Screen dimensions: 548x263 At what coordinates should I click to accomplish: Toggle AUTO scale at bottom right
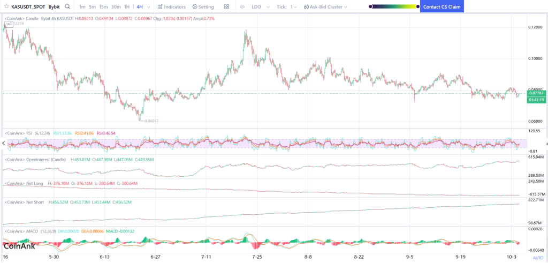(x=538, y=258)
